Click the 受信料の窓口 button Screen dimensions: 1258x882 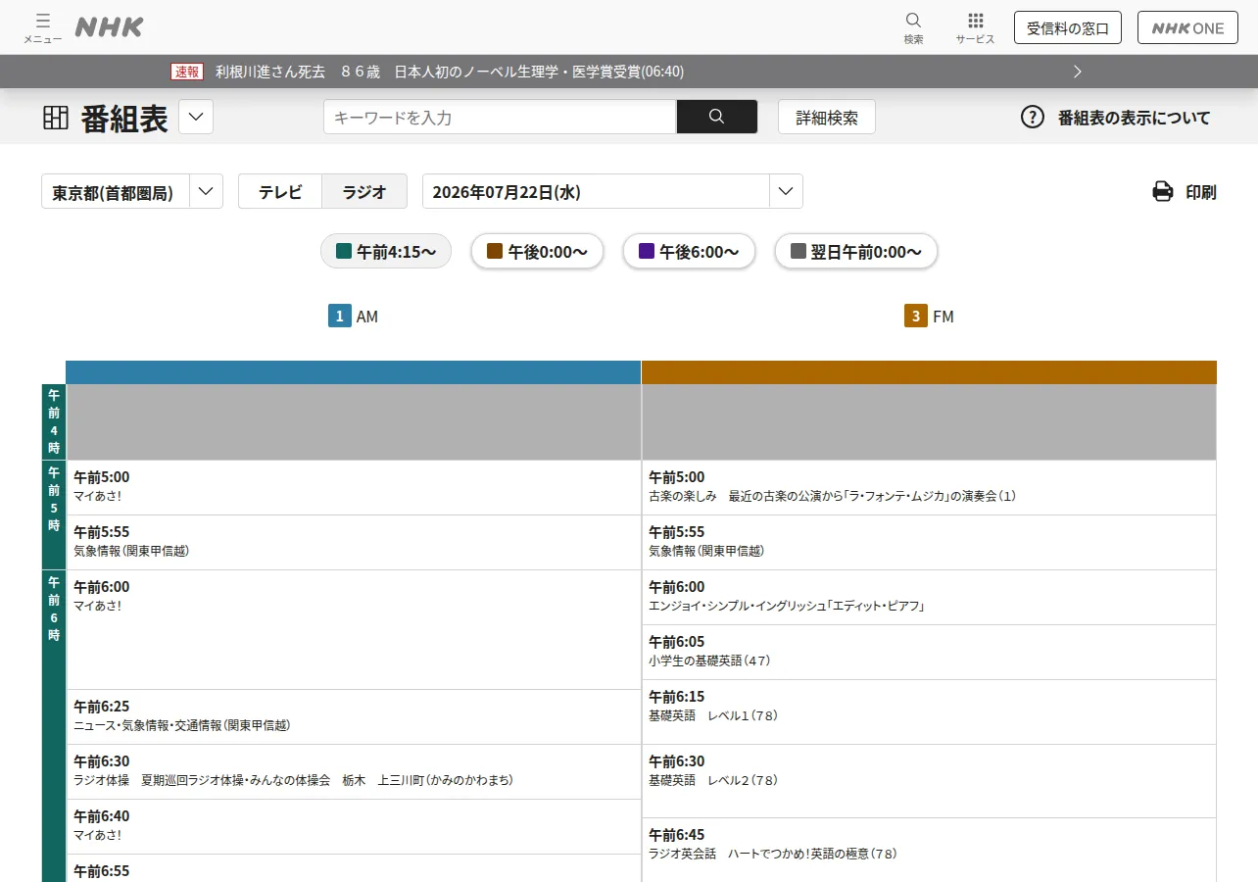(x=1068, y=27)
